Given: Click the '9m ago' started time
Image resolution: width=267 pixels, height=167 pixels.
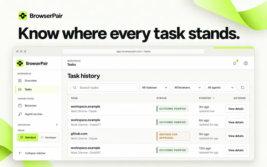Looking at the screenshot, I should 204,134.
